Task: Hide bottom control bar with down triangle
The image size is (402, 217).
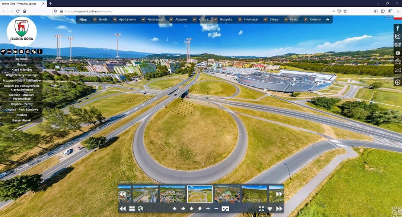Action: (x=270, y=209)
